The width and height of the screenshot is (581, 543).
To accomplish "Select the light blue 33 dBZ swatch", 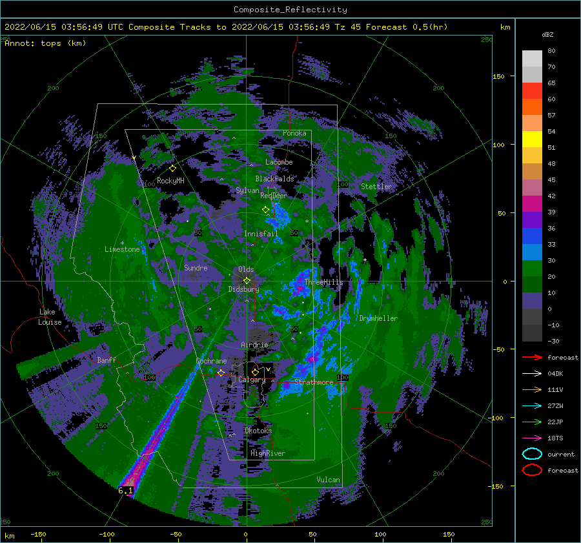I will [x=532, y=252].
